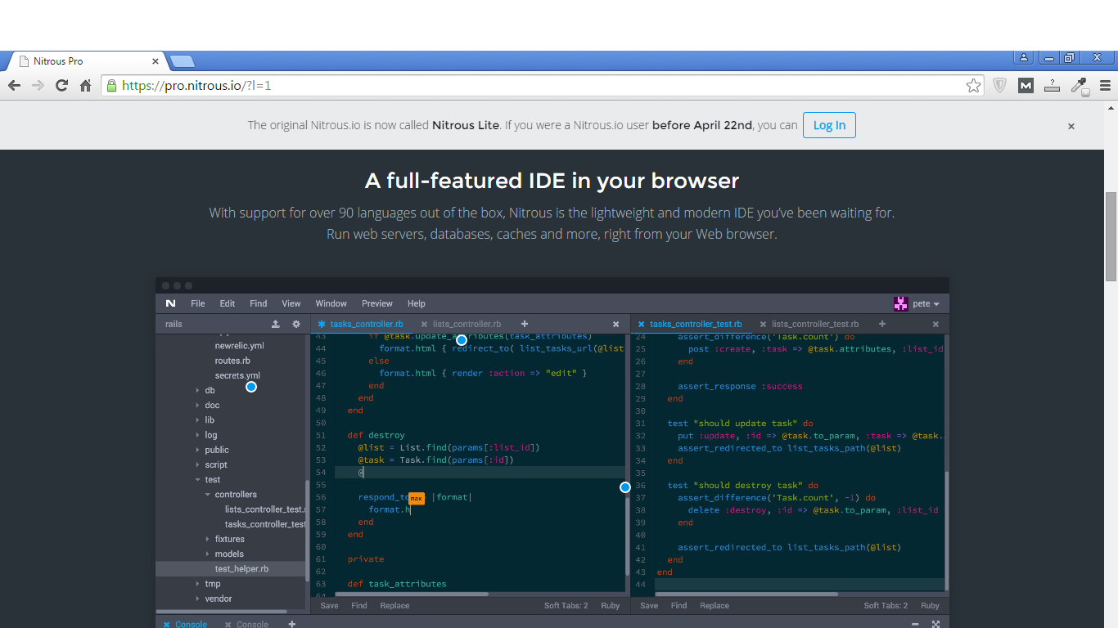
Task: Expand the log folder
Action: pyautogui.click(x=197, y=435)
